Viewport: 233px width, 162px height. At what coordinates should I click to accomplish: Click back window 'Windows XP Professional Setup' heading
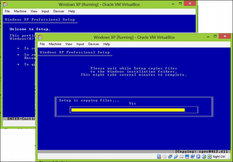(x=40, y=20)
